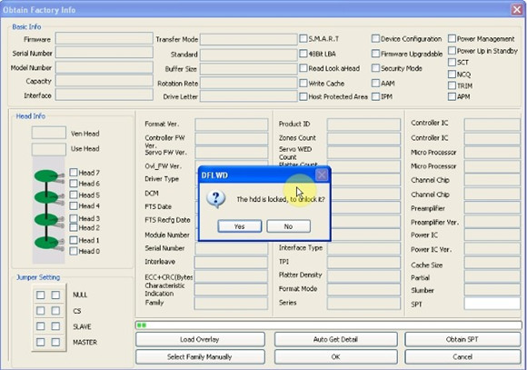Click the Series field
This screenshot has width=527, height=370.
coord(363,304)
